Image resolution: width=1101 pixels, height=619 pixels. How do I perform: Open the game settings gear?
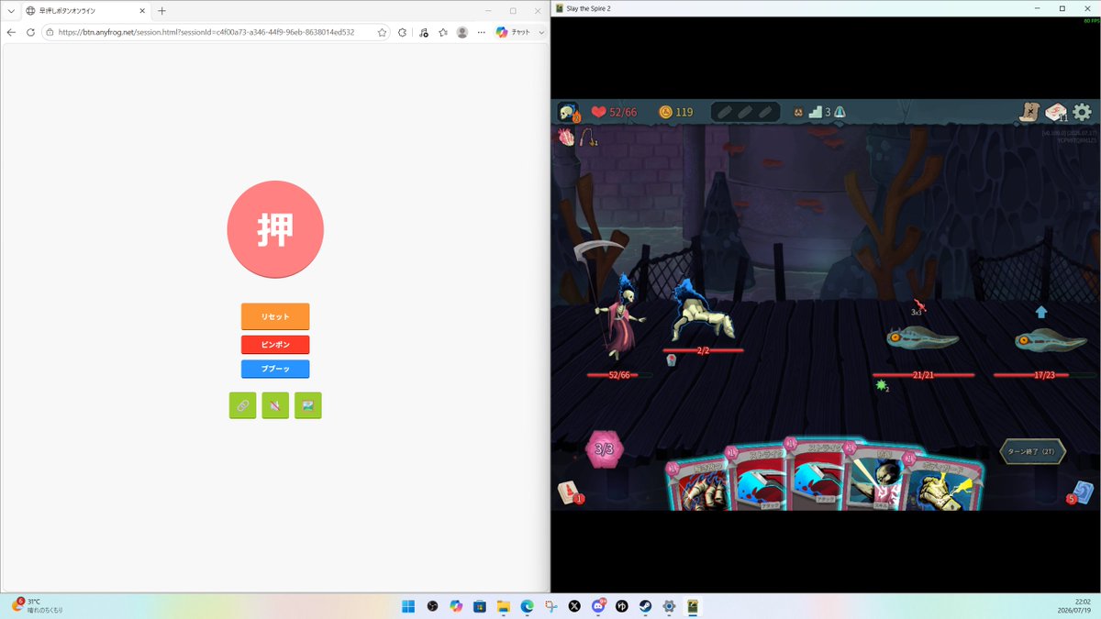point(1083,112)
